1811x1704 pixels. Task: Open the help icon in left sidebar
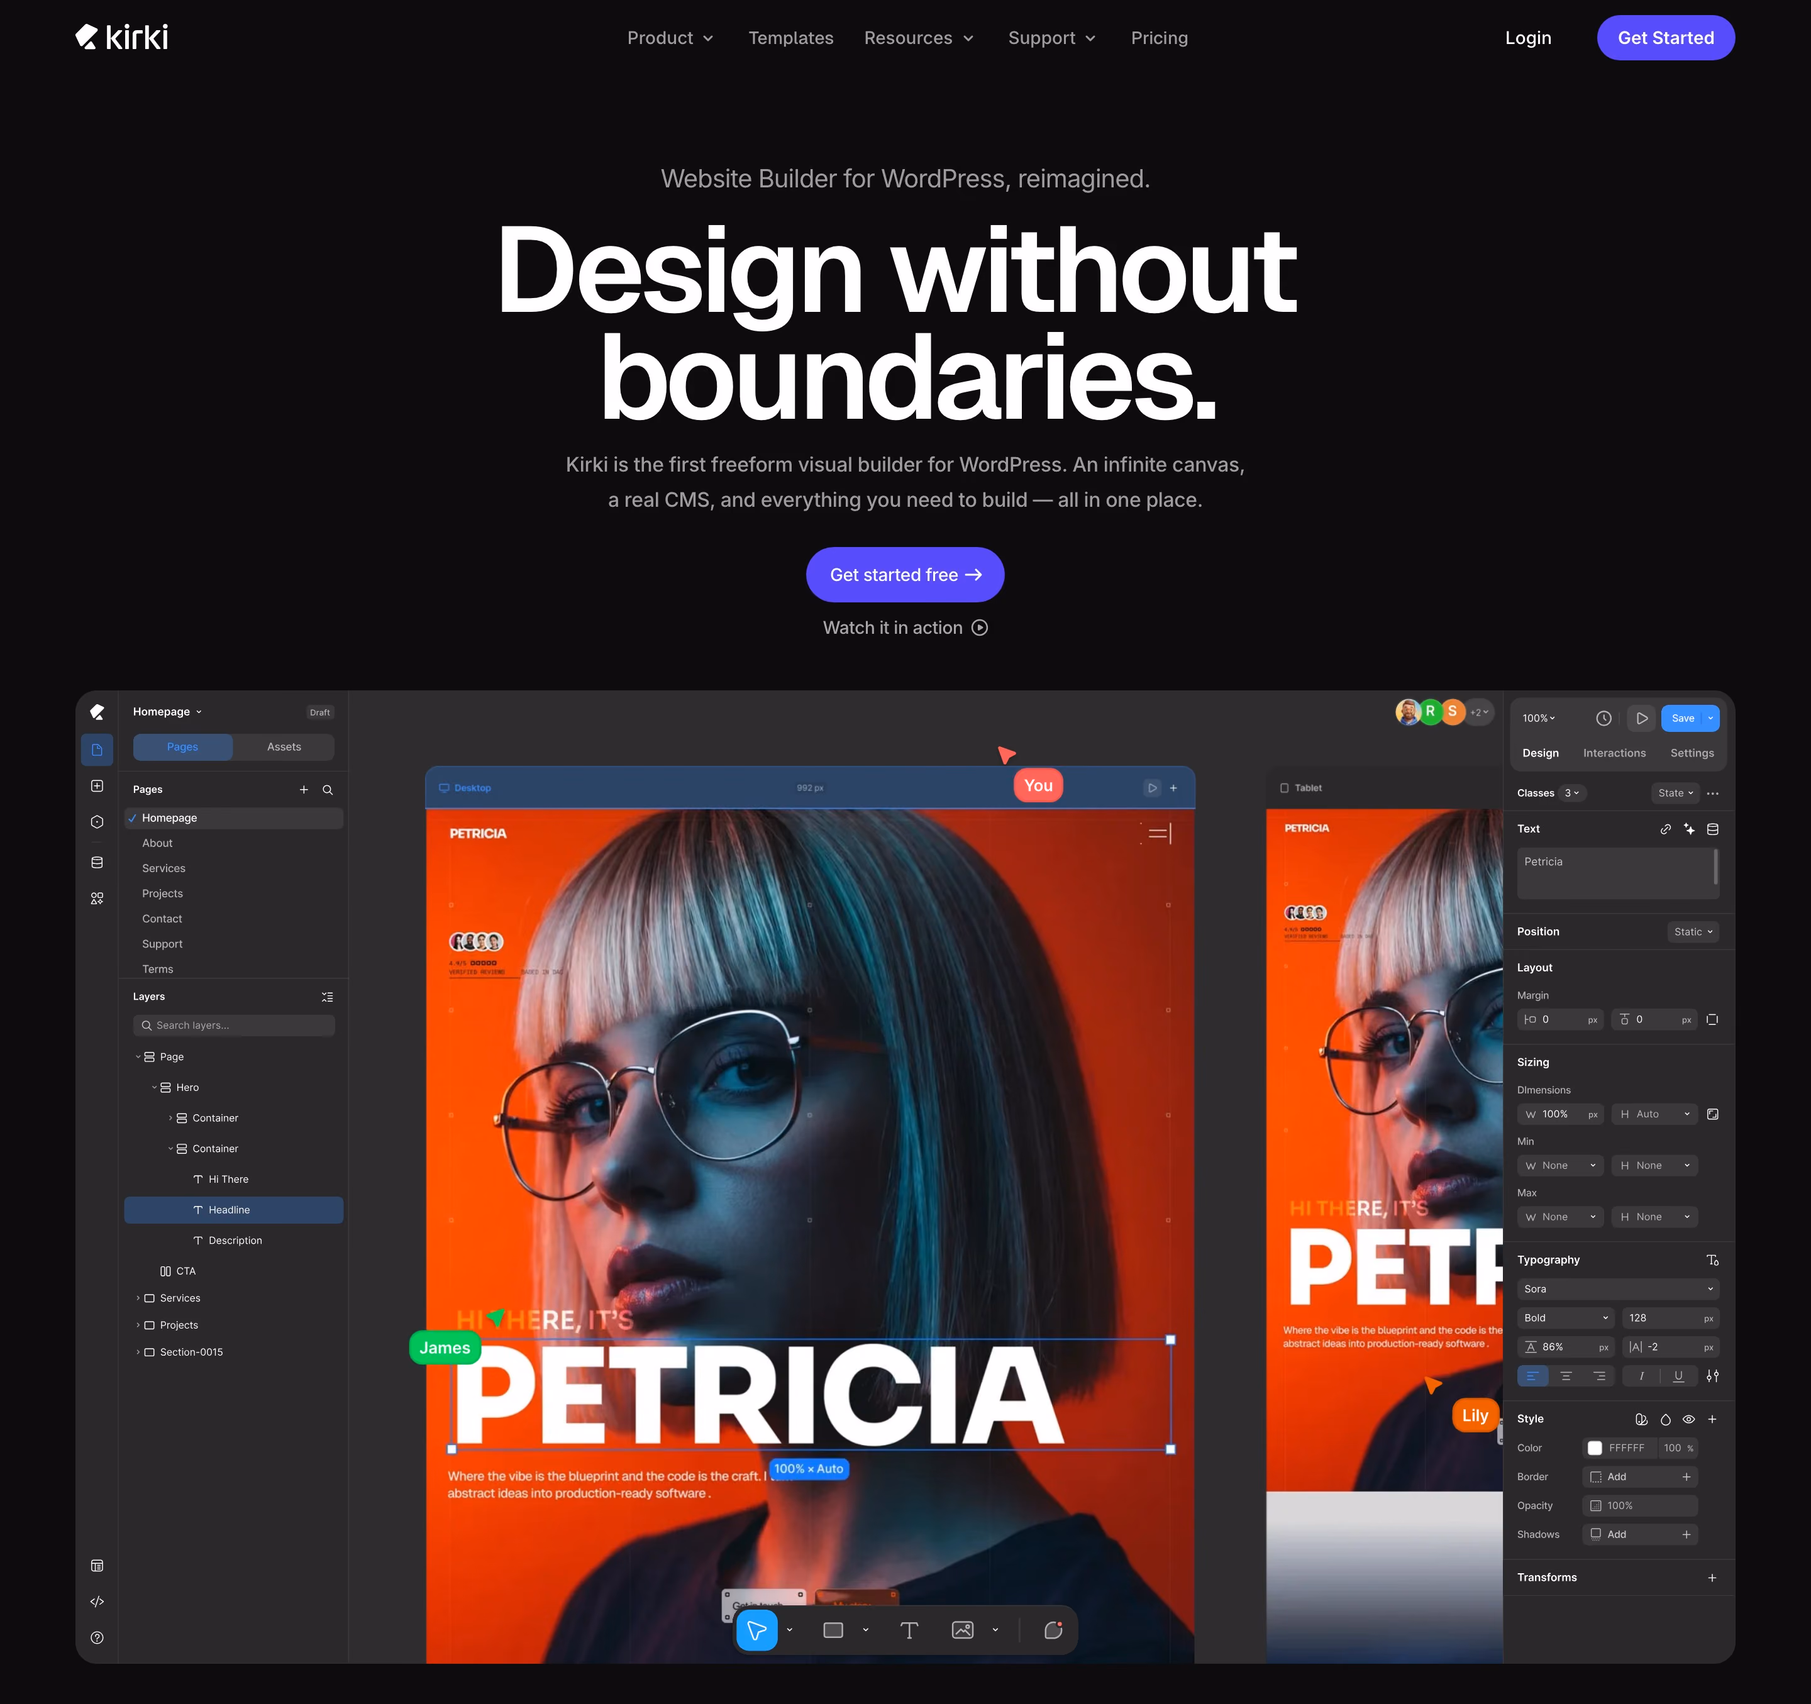pyautogui.click(x=97, y=1637)
